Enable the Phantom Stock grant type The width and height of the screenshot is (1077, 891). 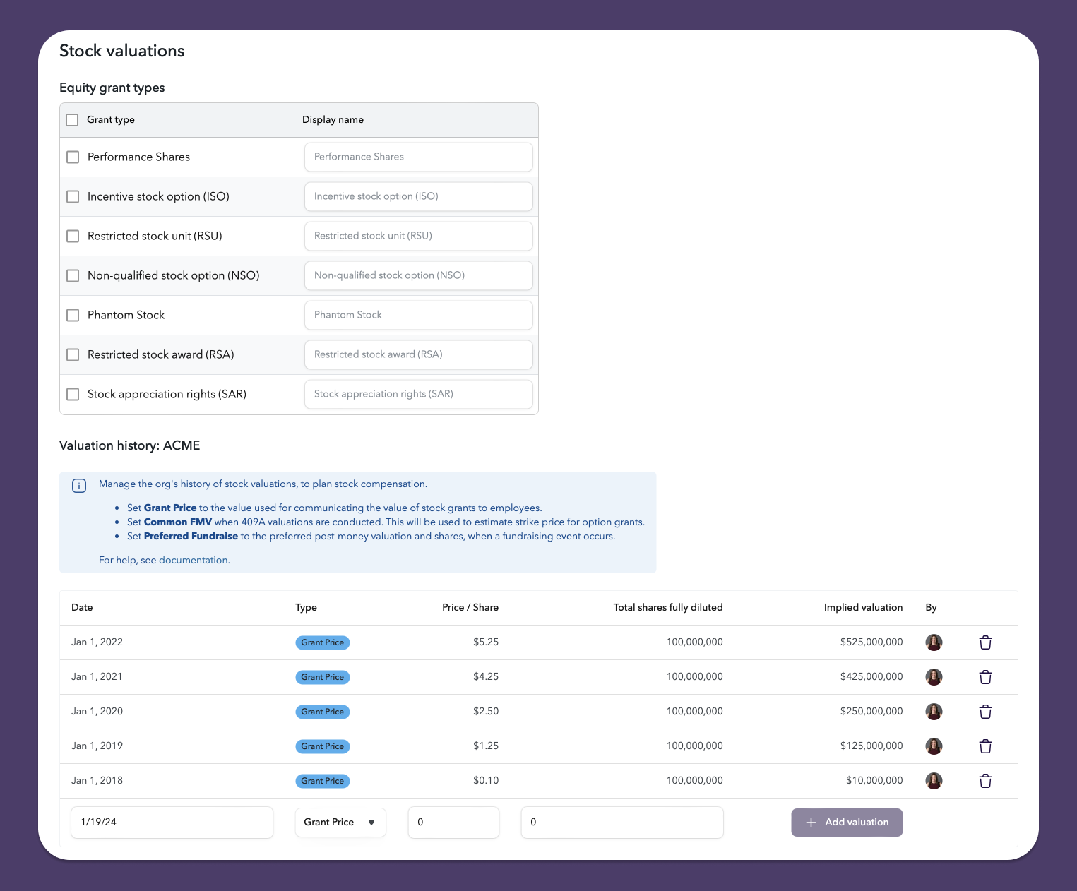point(72,315)
